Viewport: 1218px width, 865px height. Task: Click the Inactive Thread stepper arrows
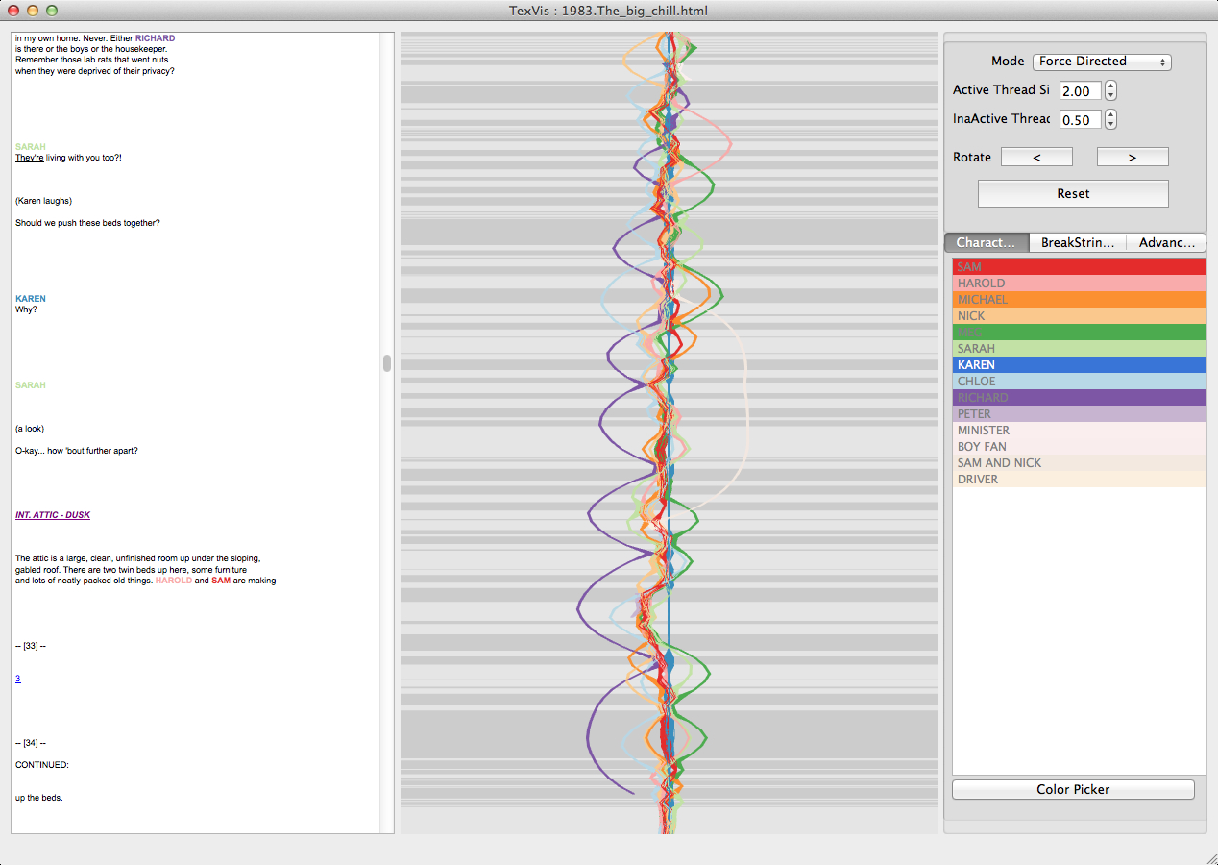point(1111,119)
